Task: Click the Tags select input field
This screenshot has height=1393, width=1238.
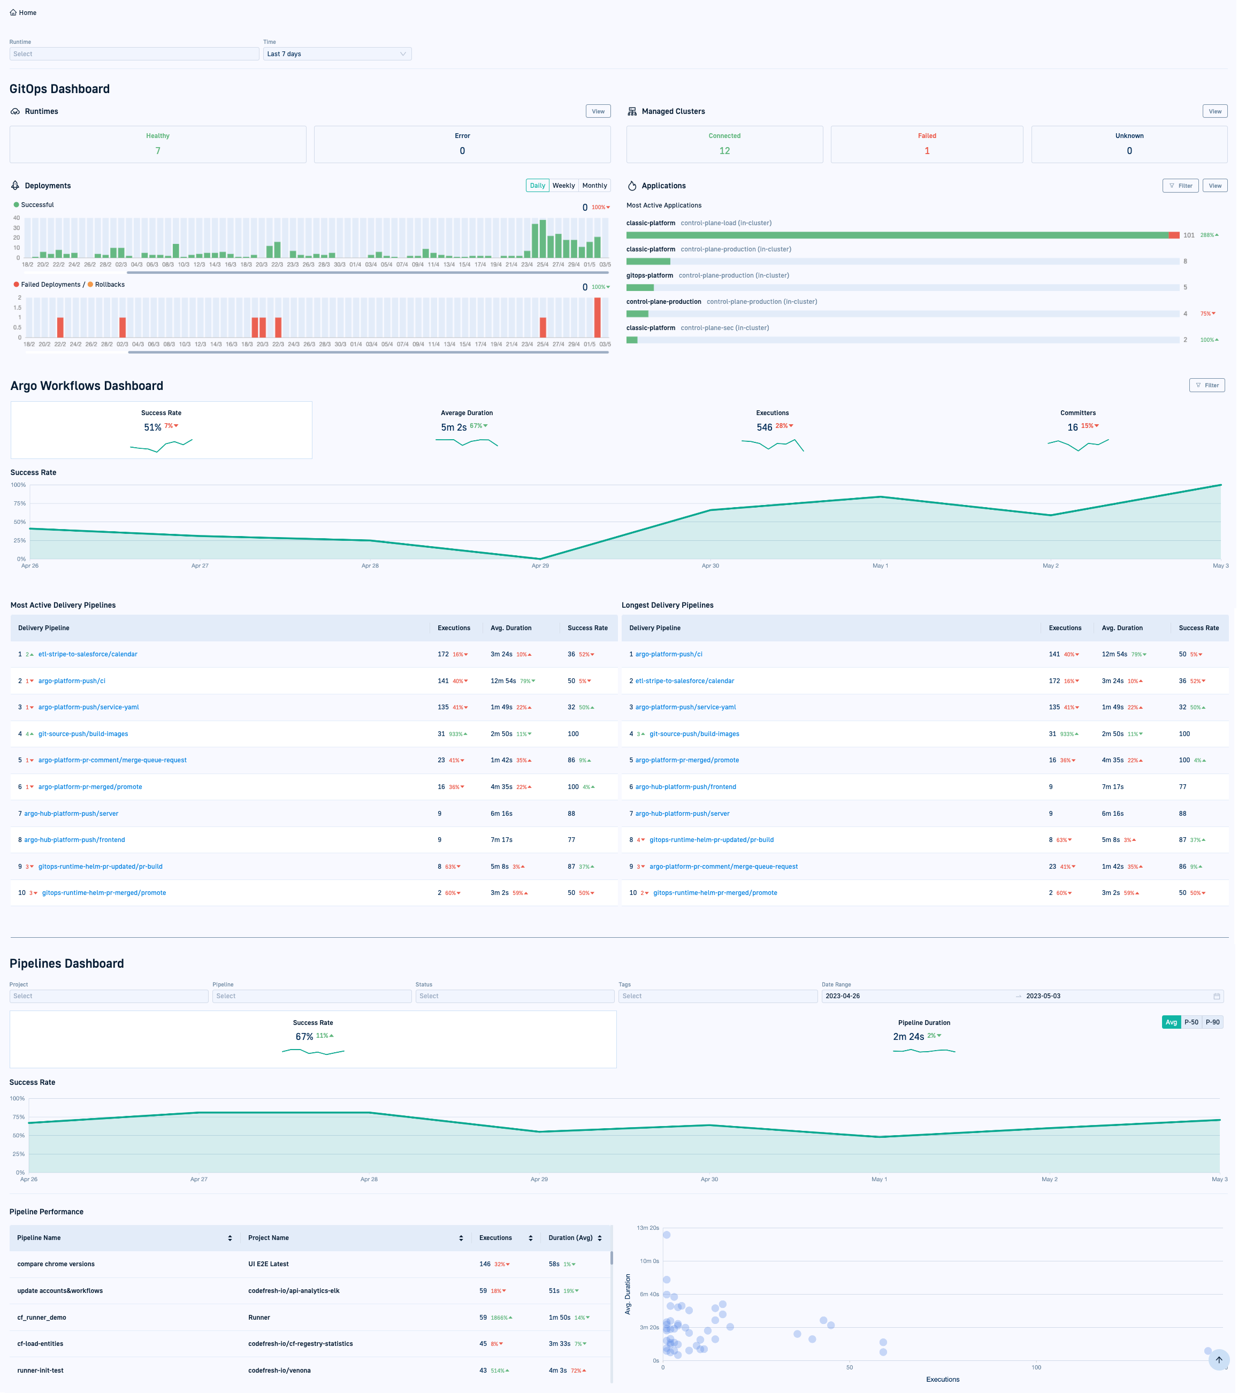Action: (x=717, y=997)
